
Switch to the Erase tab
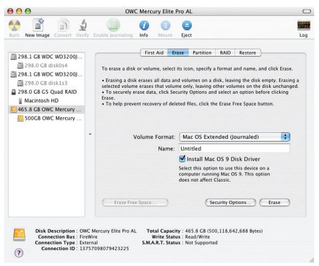click(x=178, y=53)
